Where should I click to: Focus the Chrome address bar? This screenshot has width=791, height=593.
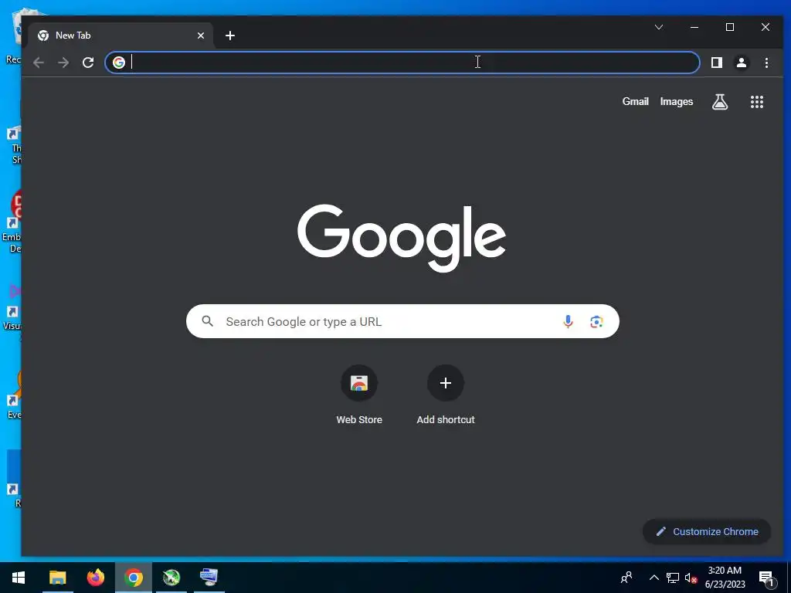coord(402,63)
